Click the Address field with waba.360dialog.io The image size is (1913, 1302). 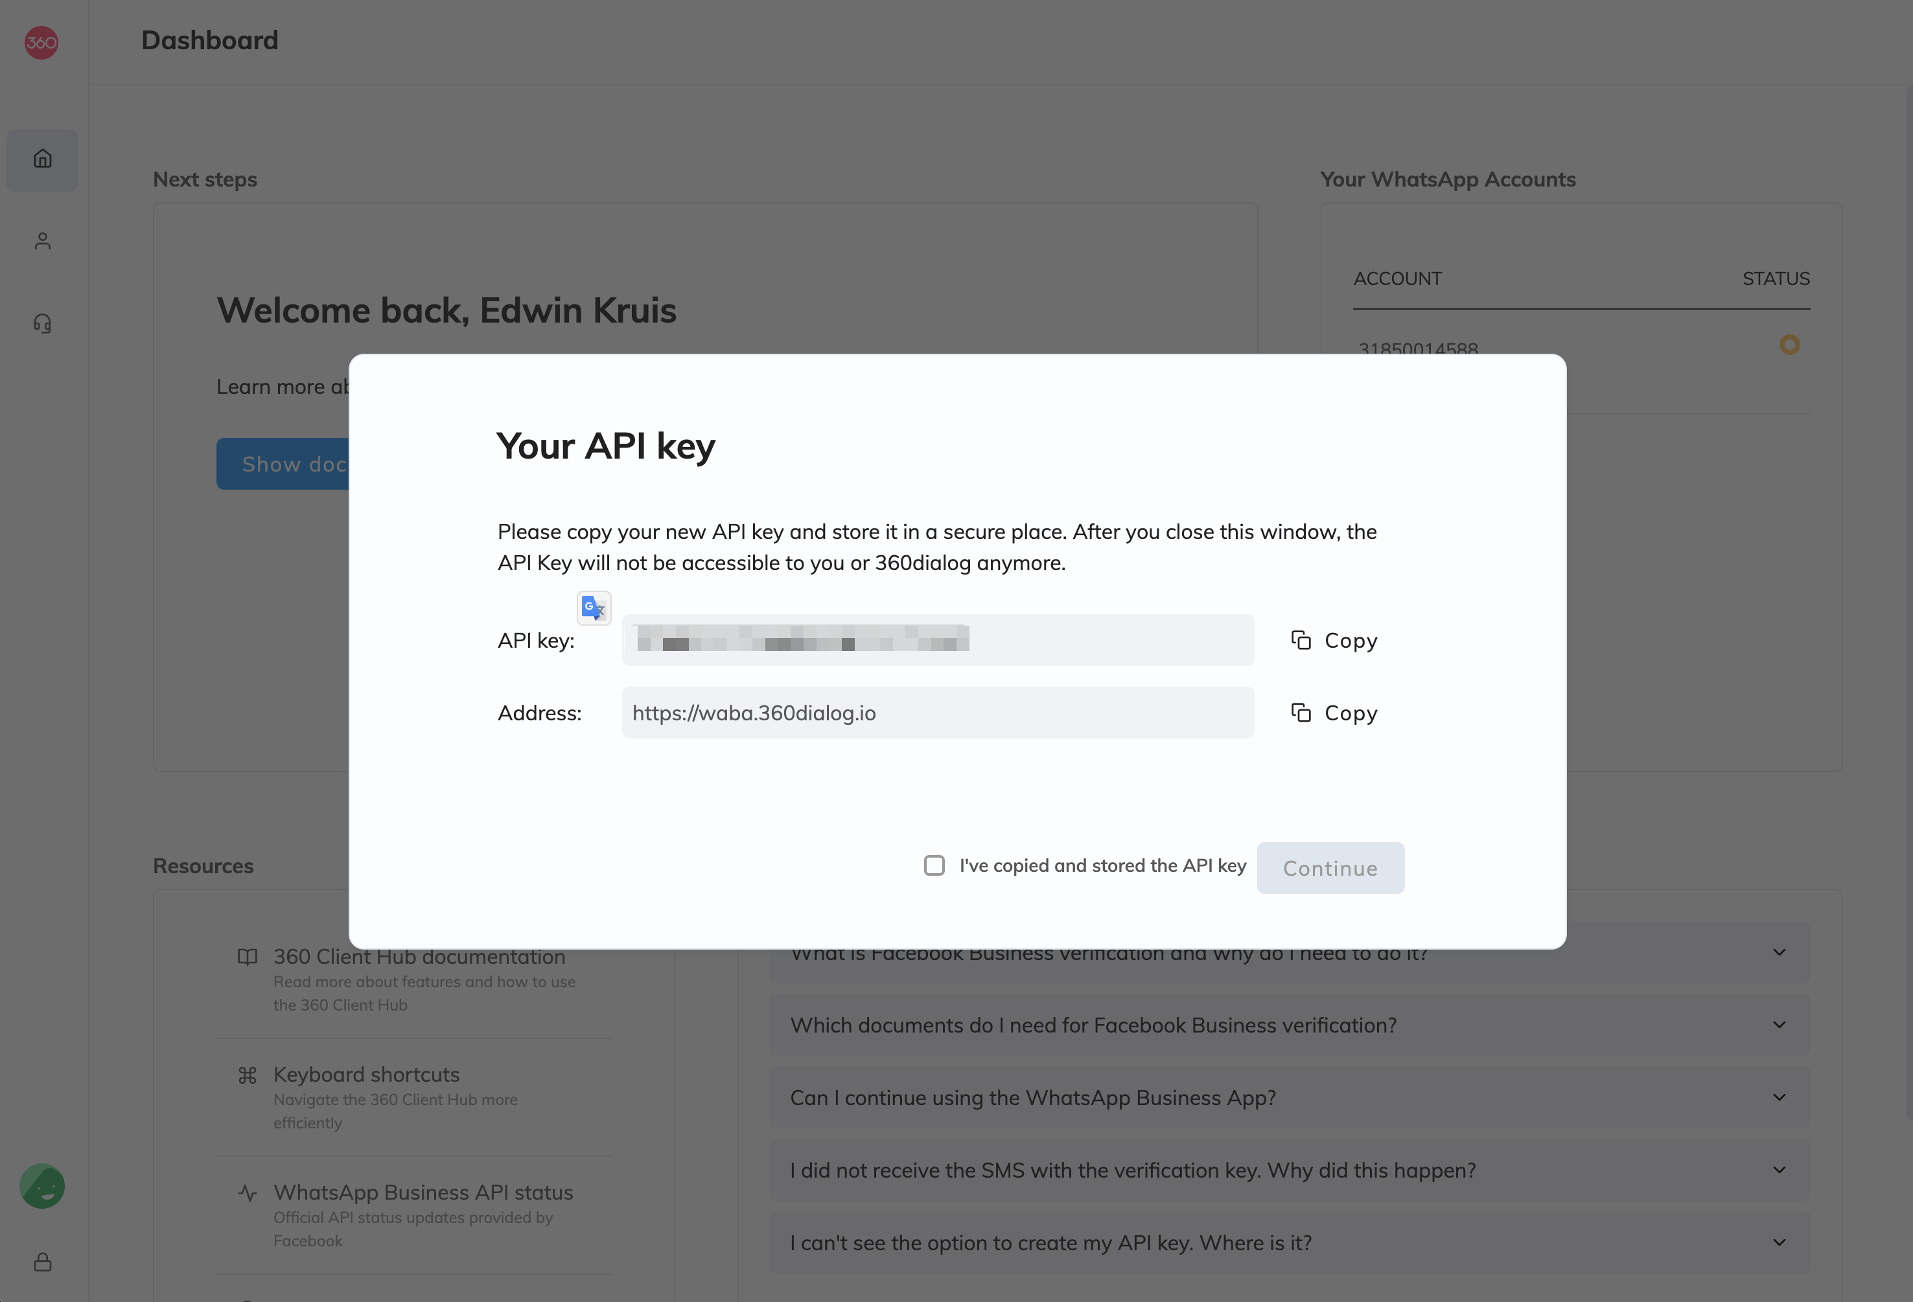pos(938,713)
